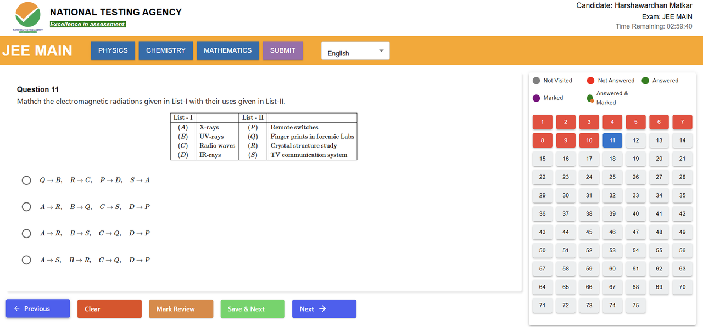Click the green Answered legend dot
This screenshot has height=327, width=703.
point(645,81)
